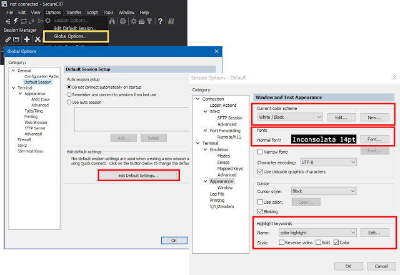Click the Disconnect chain icon in main toolbar
This screenshot has width=400, height=275.
[x=31, y=21]
